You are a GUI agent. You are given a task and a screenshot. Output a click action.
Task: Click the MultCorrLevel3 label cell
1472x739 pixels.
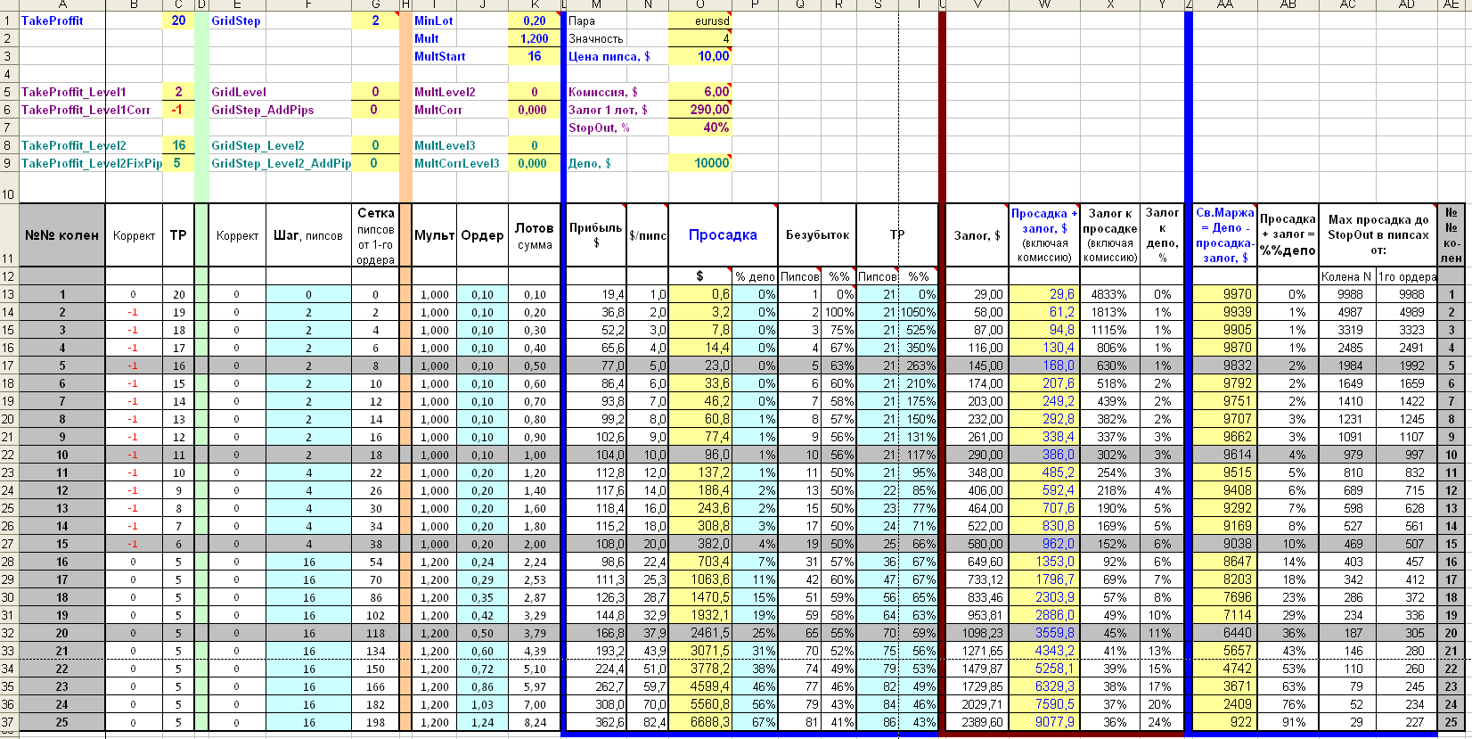point(461,163)
